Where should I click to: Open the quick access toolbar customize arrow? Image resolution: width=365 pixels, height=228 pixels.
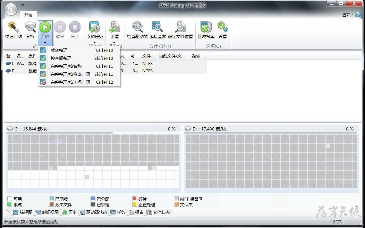tap(23, 5)
